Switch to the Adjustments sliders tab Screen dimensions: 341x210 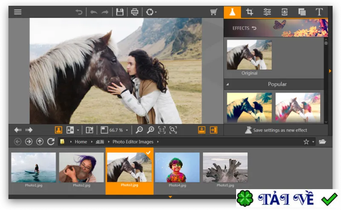click(267, 12)
